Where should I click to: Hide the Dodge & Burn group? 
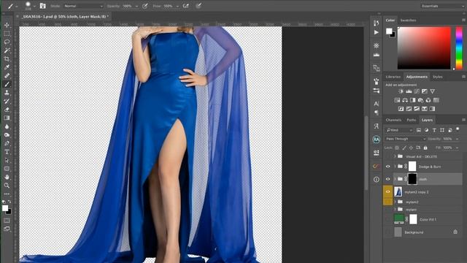tap(387, 167)
